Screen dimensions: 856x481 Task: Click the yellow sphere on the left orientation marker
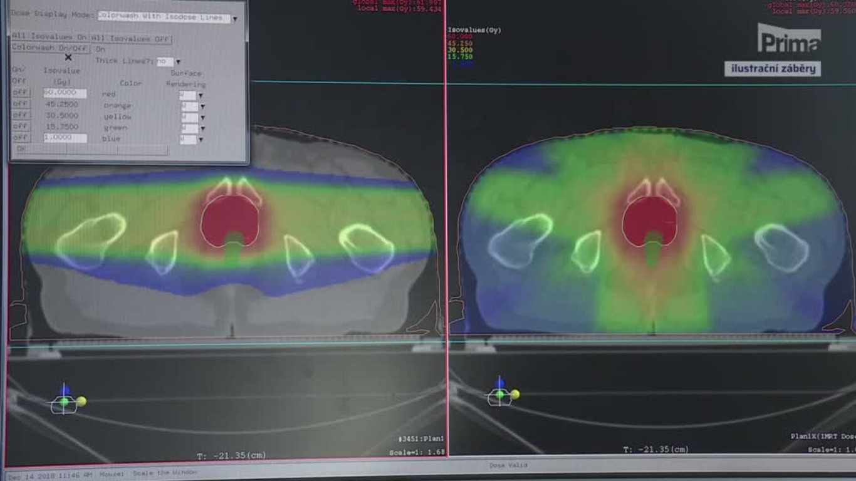click(81, 401)
